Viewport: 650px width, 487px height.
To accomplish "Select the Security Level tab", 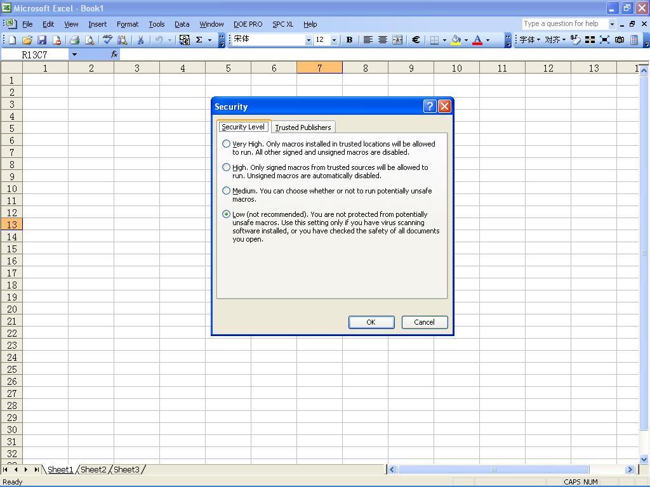I will click(x=243, y=127).
